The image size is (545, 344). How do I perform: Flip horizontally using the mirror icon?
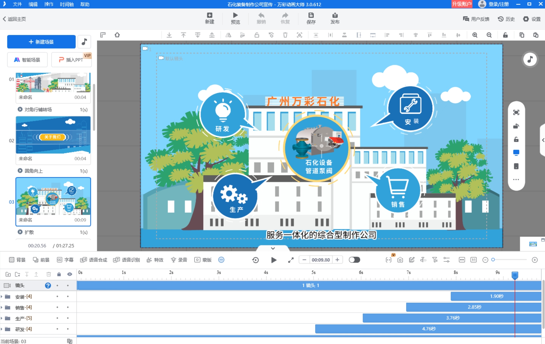coord(228,35)
